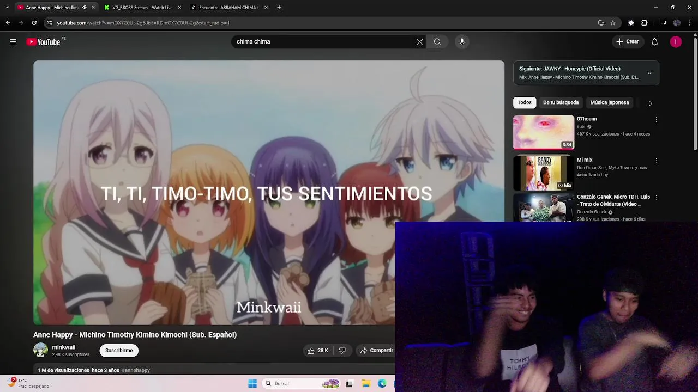
Task: Close the Encuentra ABRAHAM CHIMA tab
Action: click(266, 8)
